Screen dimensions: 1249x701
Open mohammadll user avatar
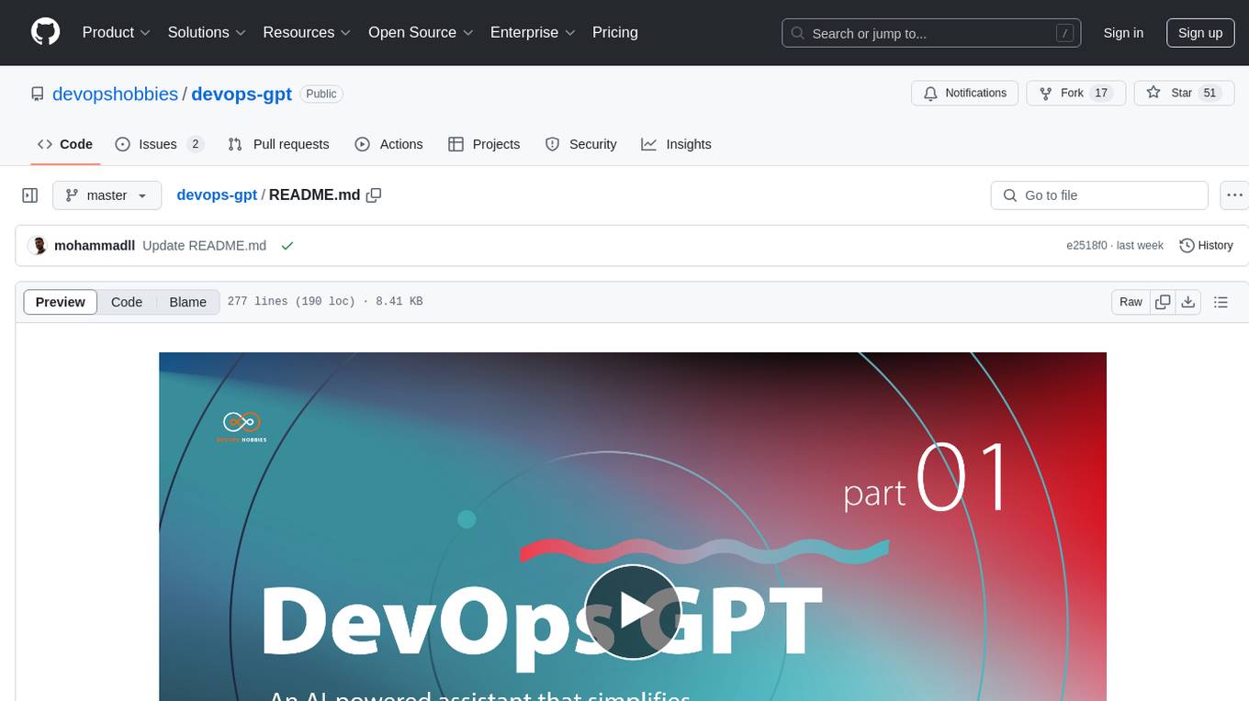[x=39, y=246]
